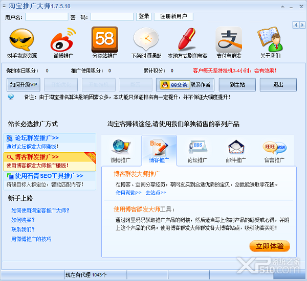Click into the 密码 input field
Viewport: 307px width, 281px height.
tap(112, 17)
